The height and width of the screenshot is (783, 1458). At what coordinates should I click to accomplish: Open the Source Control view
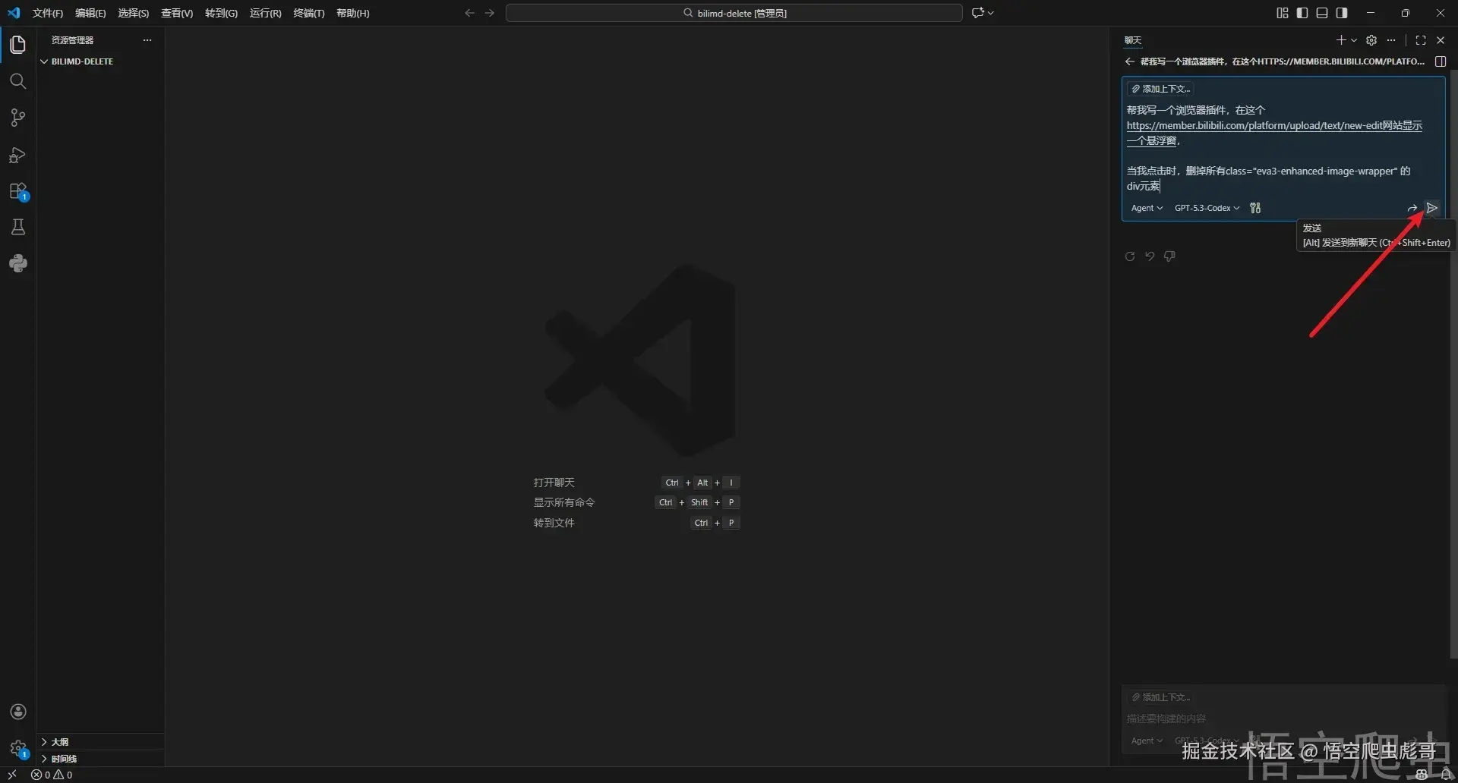tap(18, 118)
